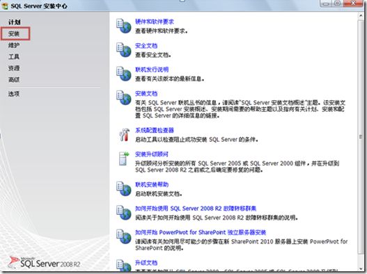
Task: Click the 硬件和软件要求 globe document icon
Action: click(124, 26)
